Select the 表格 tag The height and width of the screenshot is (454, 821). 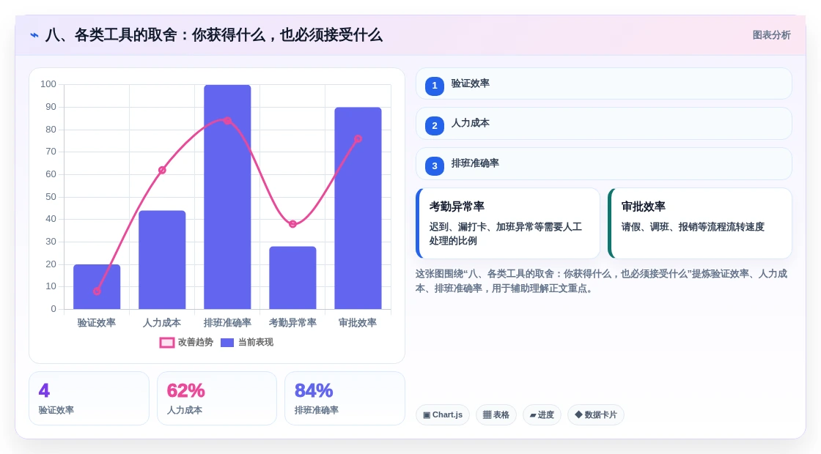pos(496,414)
